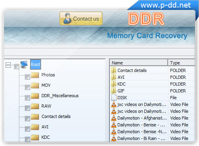
Task: Click the DISK file icon
Action: pyautogui.click(x=114, y=97)
